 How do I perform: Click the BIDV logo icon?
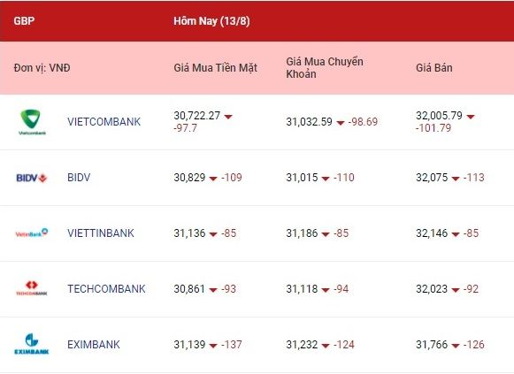click(32, 178)
